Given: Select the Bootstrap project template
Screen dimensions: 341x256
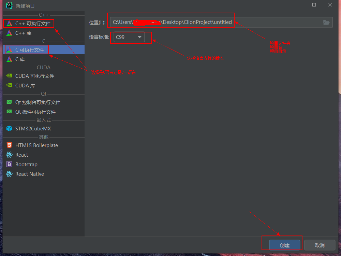Looking at the screenshot, I should [44, 165].
